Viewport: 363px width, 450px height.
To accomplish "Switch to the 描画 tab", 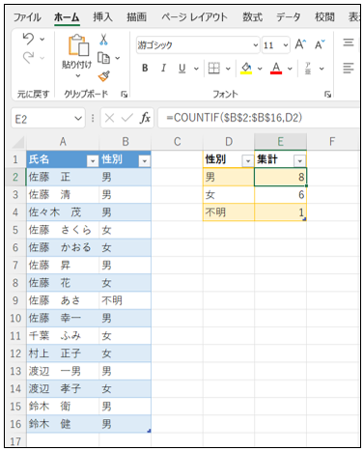I will point(137,16).
